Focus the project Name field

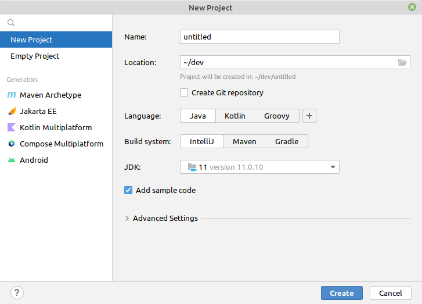click(x=259, y=37)
